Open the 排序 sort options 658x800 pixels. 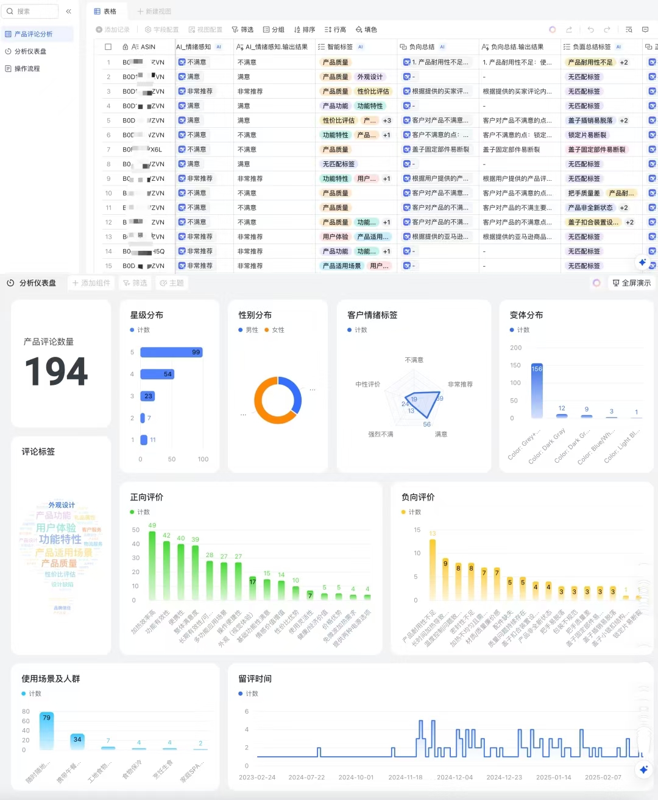(305, 29)
